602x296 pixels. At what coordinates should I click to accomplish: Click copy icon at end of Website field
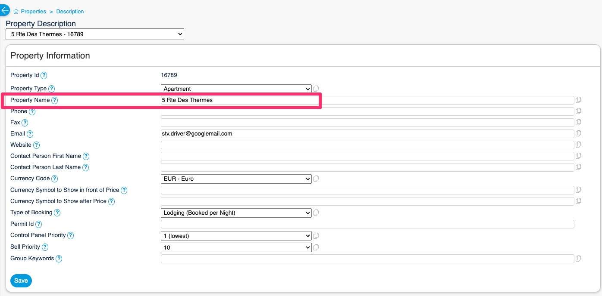point(578,145)
